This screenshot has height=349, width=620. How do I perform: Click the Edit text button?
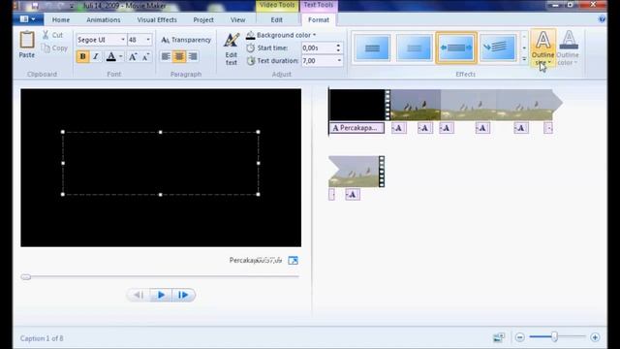click(x=232, y=49)
